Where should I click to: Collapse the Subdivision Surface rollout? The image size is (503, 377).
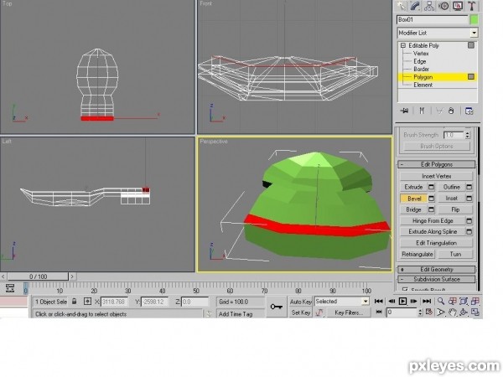[x=436, y=279]
